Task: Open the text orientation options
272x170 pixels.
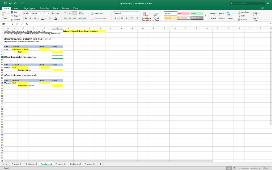Action: tap(81, 13)
